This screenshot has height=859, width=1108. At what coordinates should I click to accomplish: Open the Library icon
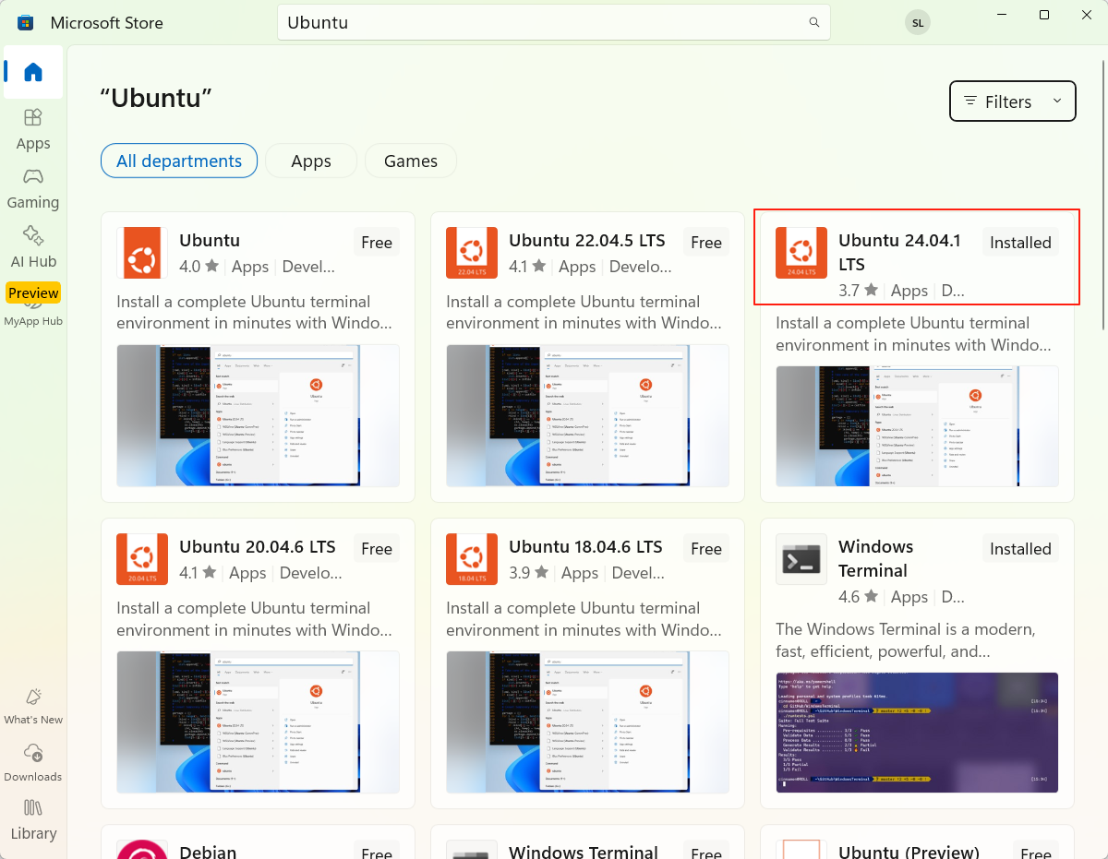coord(33,808)
